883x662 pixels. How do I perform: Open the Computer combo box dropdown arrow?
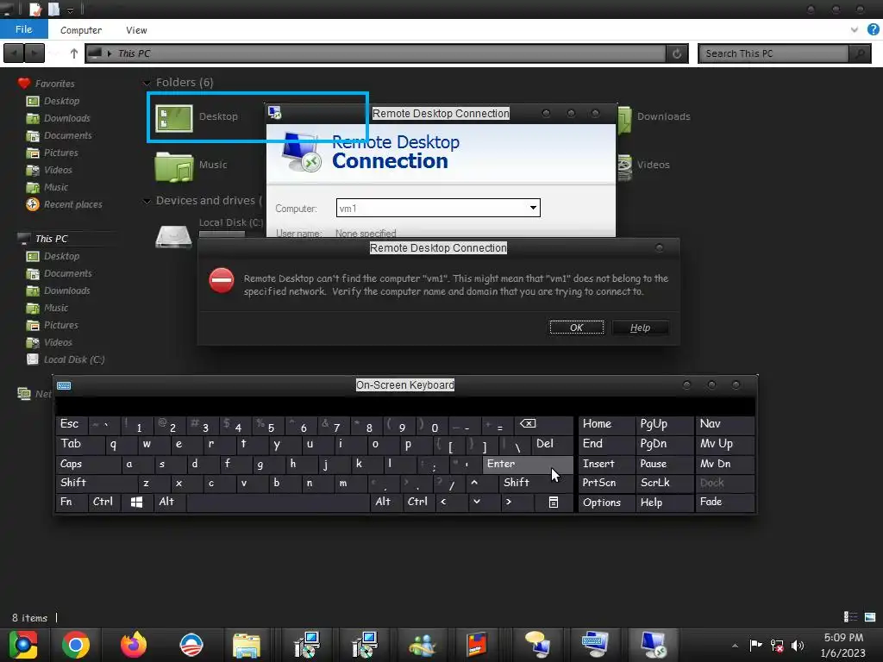(x=533, y=208)
